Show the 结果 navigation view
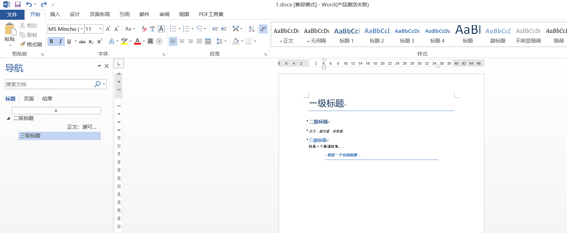This screenshot has width=567, height=233. coord(47,99)
